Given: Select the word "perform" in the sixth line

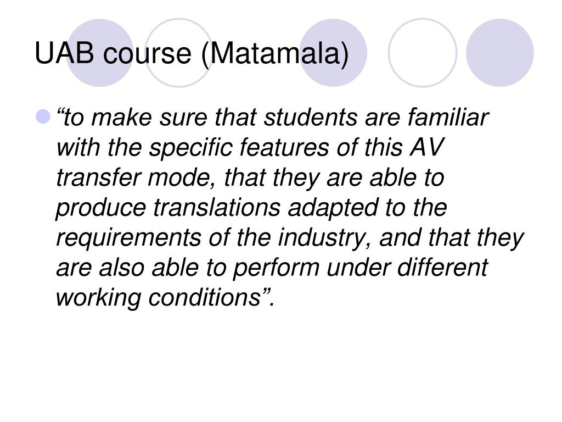Looking at the screenshot, I should click(276, 268).
